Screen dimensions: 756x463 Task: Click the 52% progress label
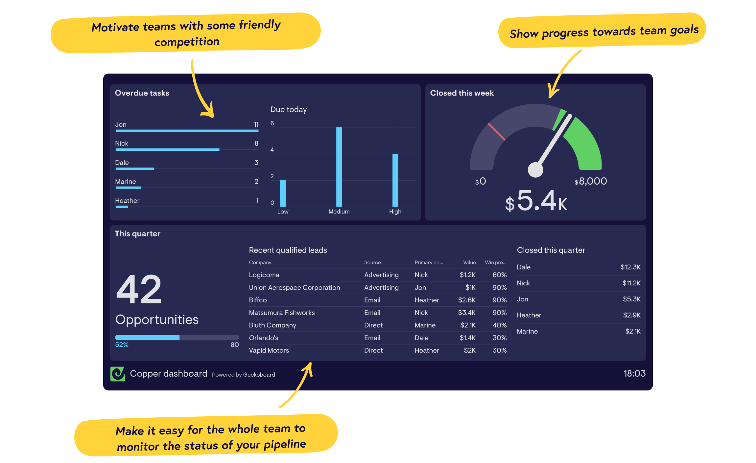122,345
